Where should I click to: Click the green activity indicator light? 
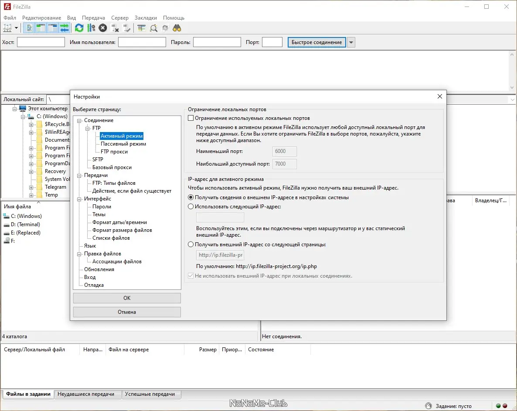tap(498, 406)
